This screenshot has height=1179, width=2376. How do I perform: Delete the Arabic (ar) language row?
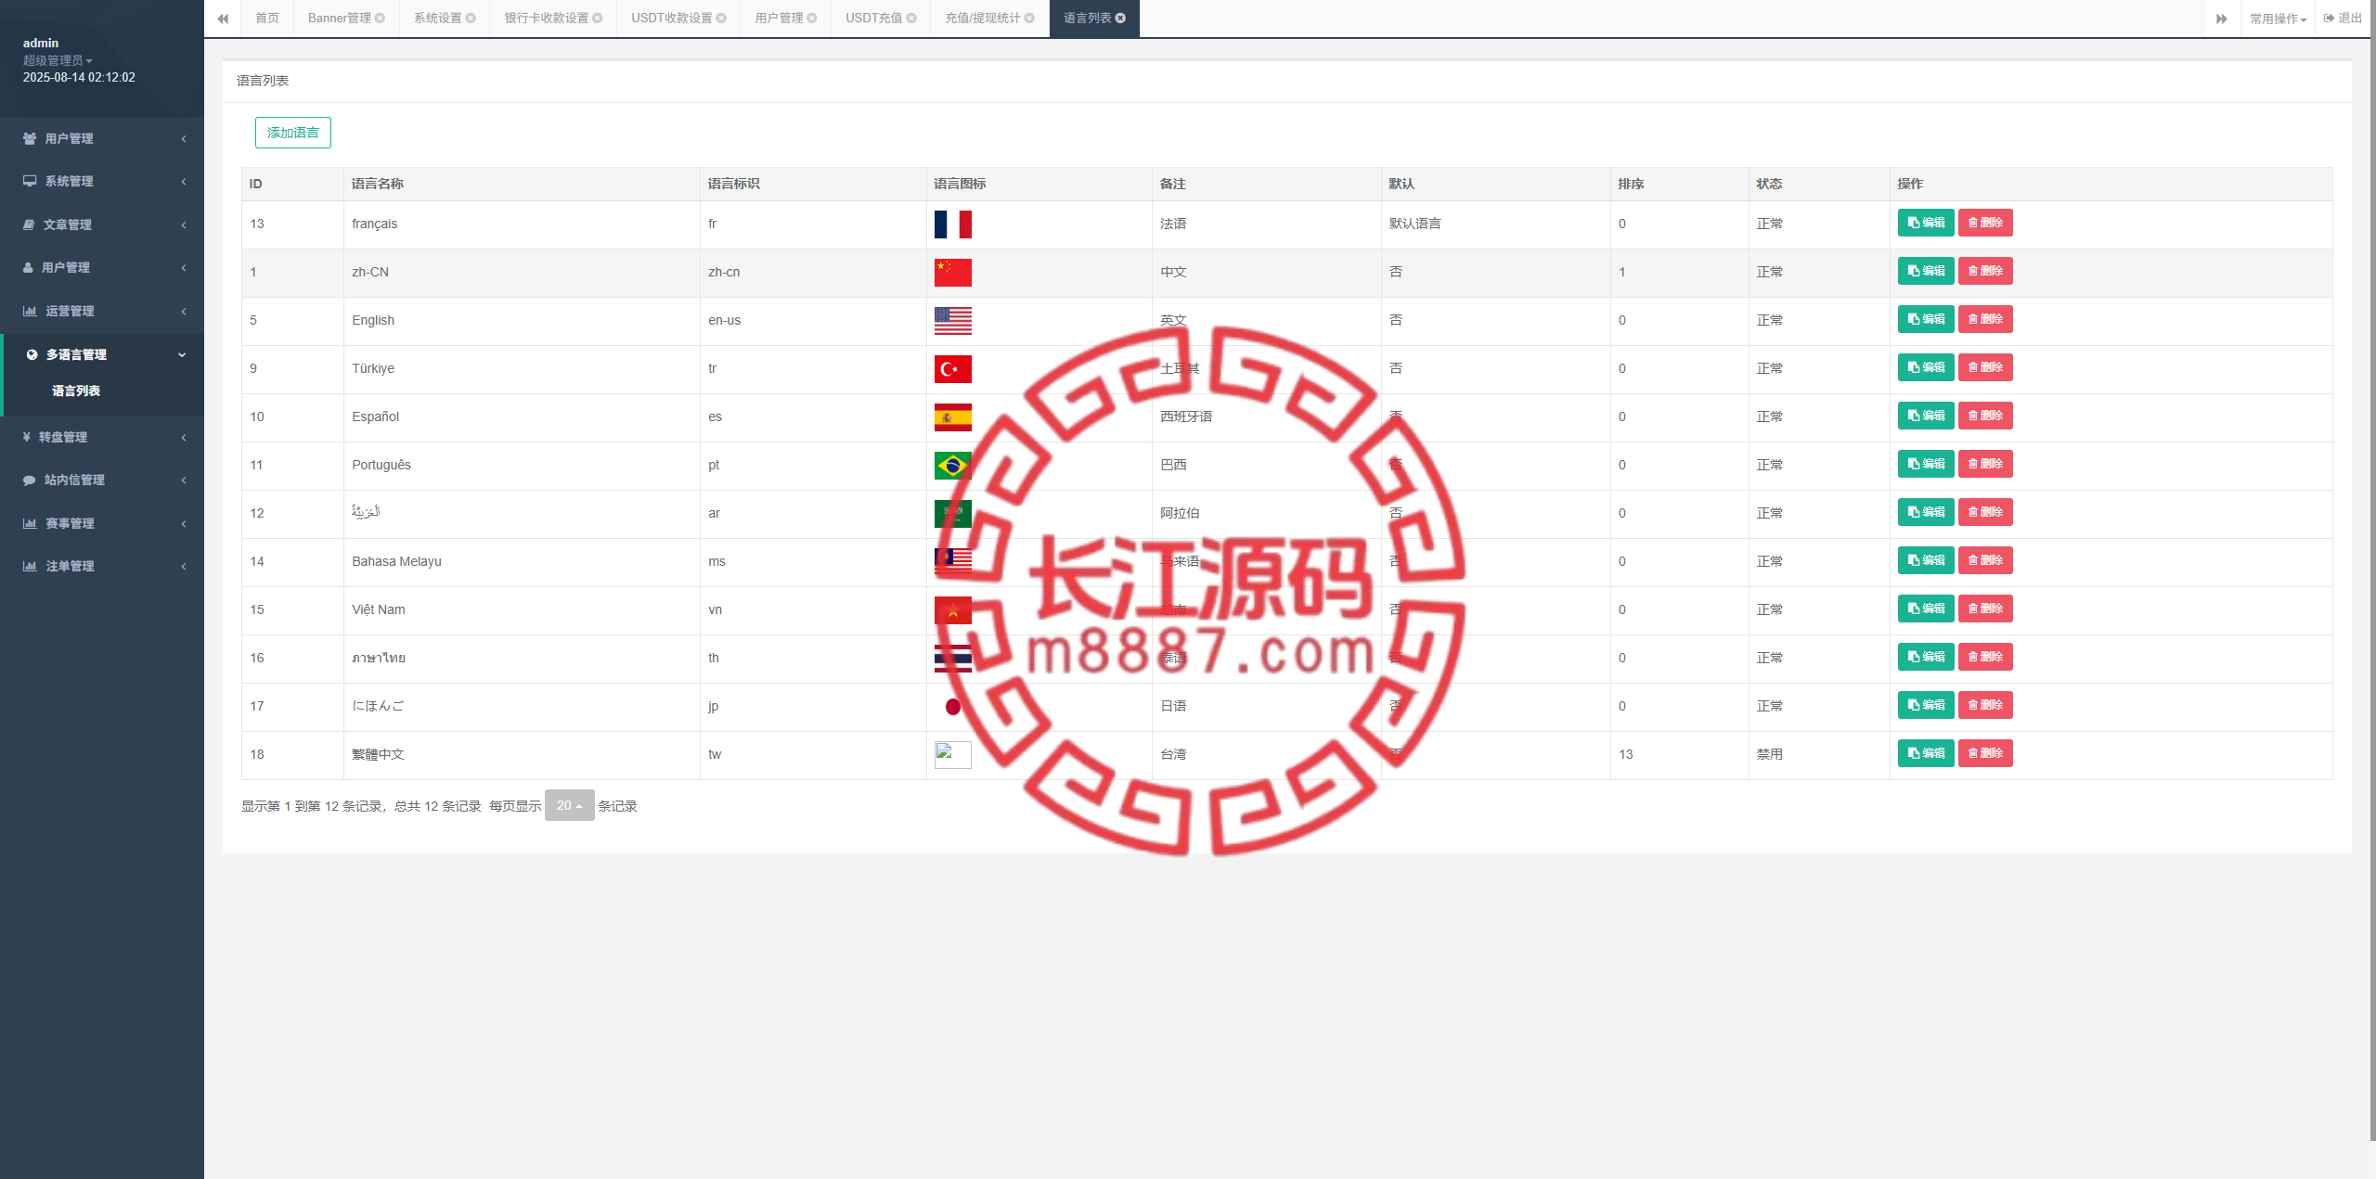pyautogui.click(x=1985, y=512)
